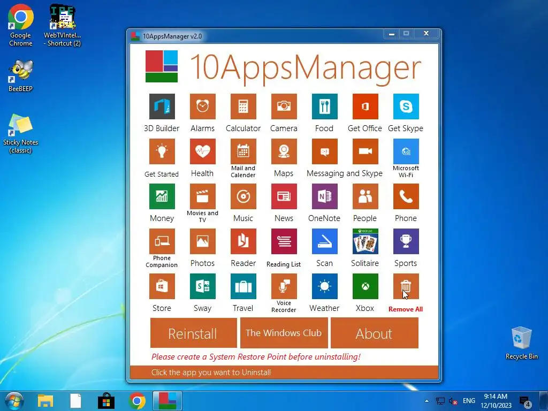
Task: Click the Store shopping bag icon
Action: pos(162,287)
